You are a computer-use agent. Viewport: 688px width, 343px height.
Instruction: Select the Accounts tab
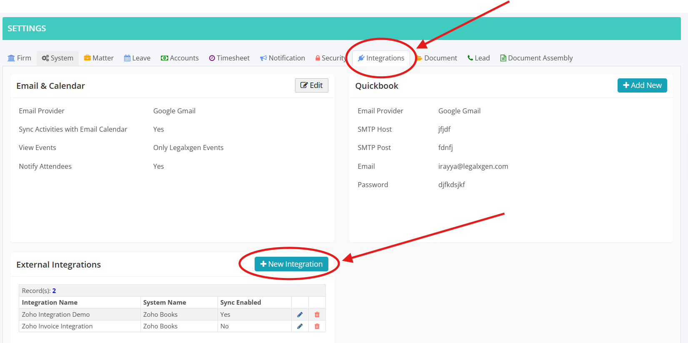[x=180, y=58]
